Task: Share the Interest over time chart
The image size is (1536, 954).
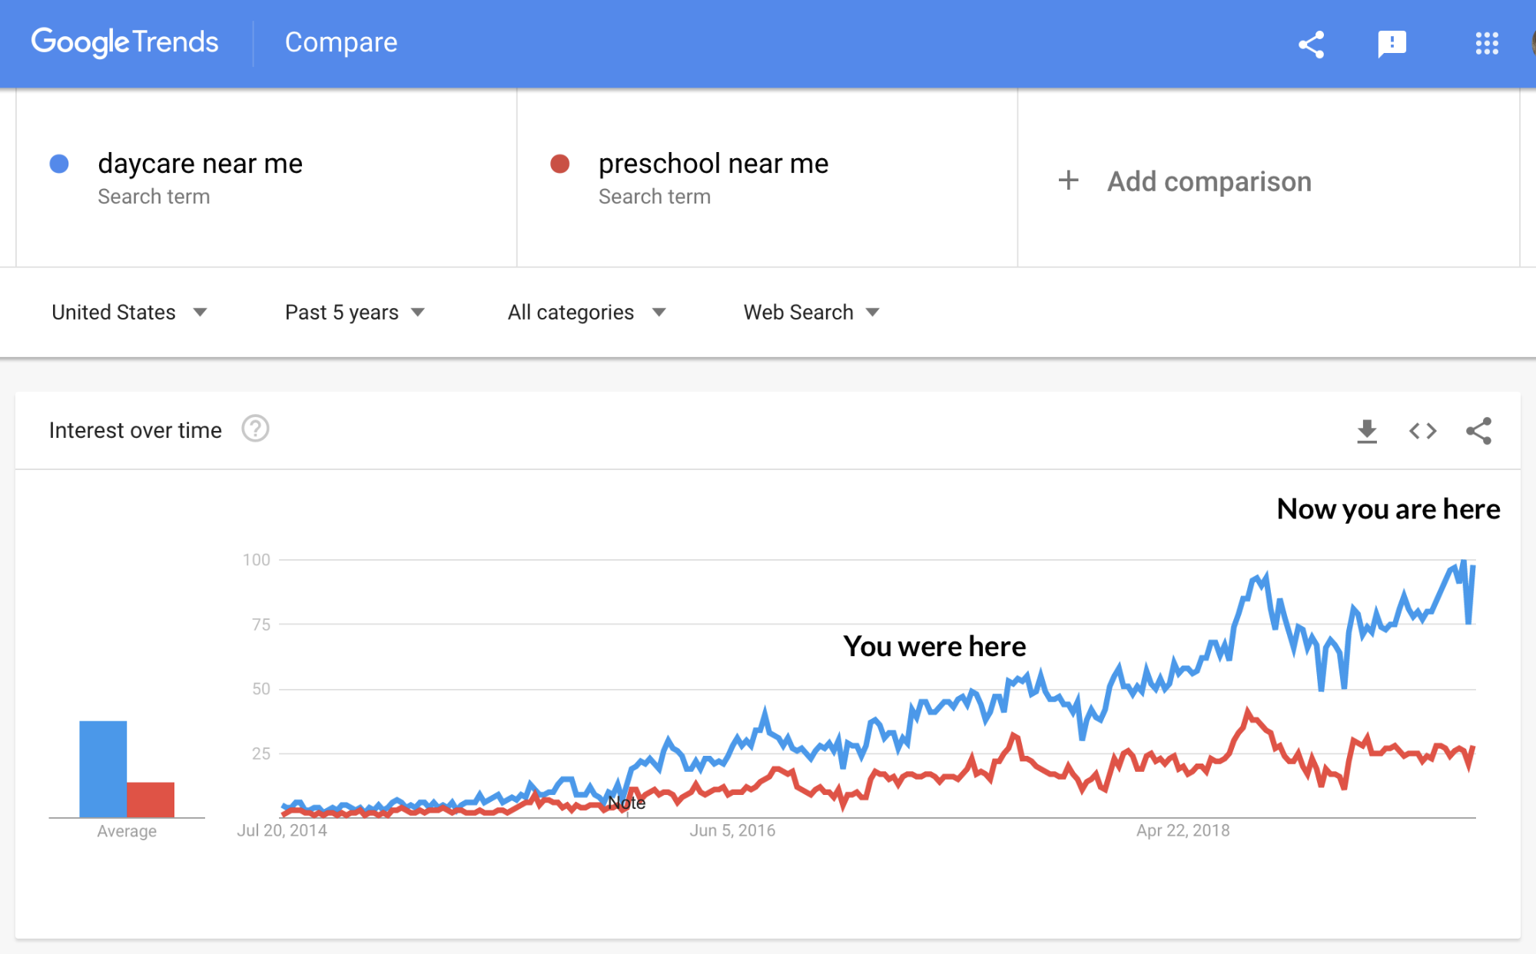Action: [1478, 431]
